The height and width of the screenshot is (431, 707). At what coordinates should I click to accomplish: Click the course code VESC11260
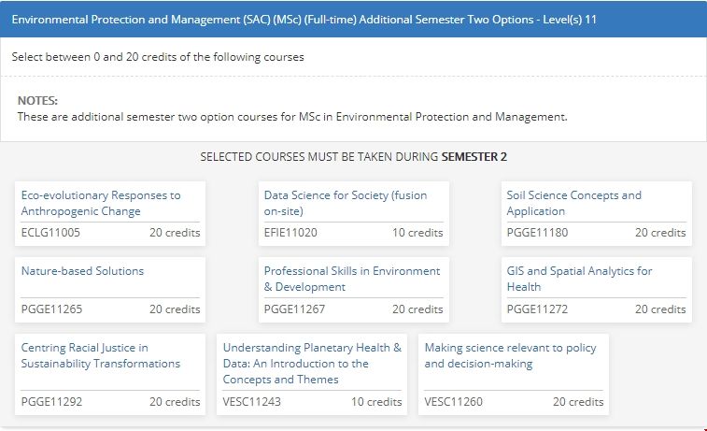click(454, 402)
